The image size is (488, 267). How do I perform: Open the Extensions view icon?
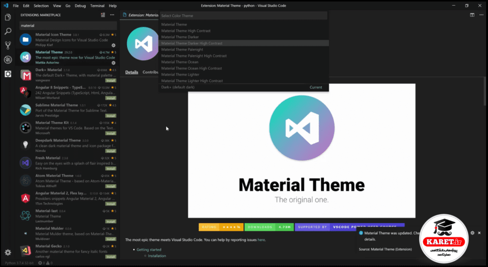pos(8,74)
